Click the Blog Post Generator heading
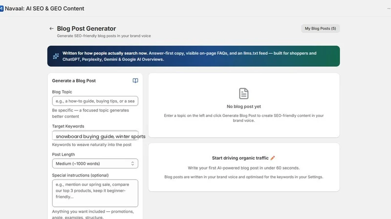The height and width of the screenshot is (219, 391). pos(87,29)
